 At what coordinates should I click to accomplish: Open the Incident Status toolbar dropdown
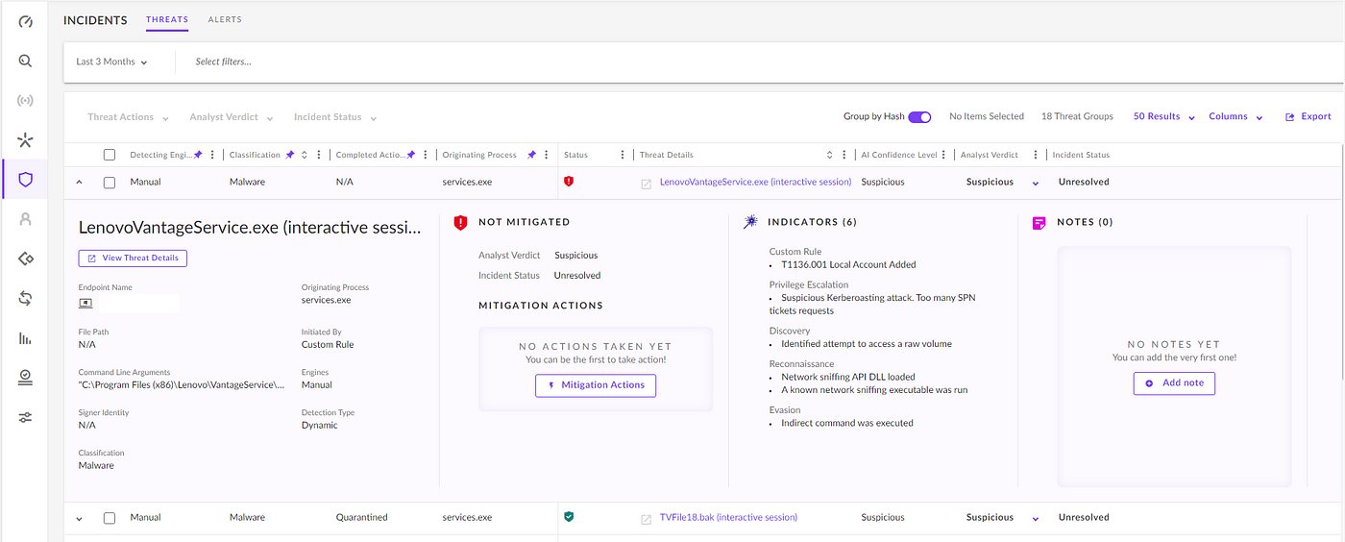[335, 117]
